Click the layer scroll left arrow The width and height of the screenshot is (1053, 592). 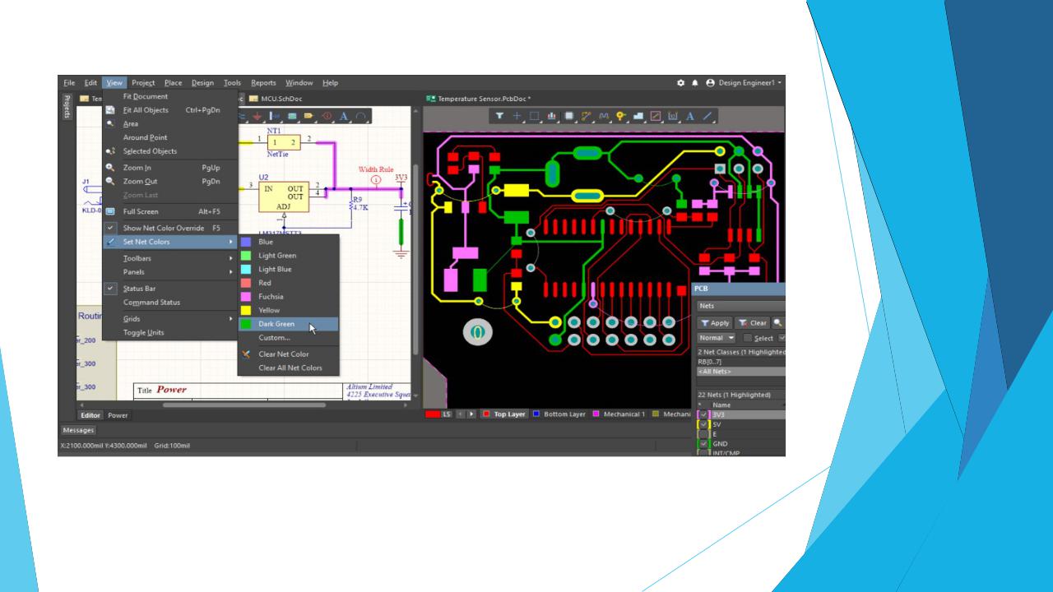[x=460, y=414]
